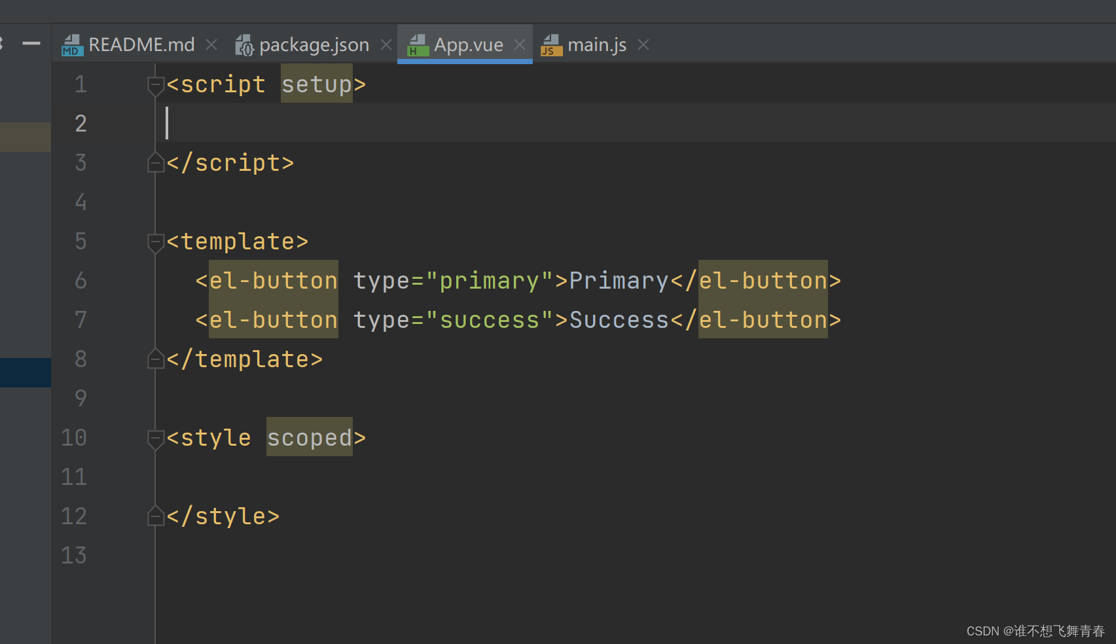Close the main.js tab
Viewport: 1116px width, 644px height.
pyautogui.click(x=643, y=45)
